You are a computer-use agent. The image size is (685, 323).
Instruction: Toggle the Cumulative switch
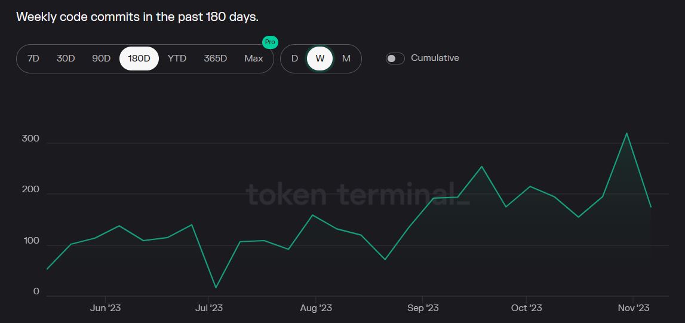tap(395, 58)
